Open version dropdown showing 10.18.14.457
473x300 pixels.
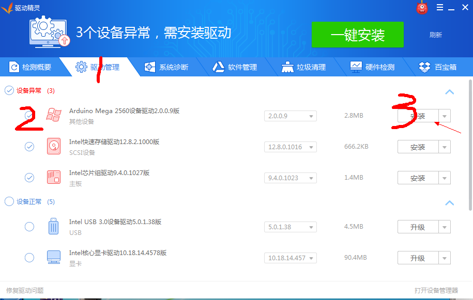[291, 258]
